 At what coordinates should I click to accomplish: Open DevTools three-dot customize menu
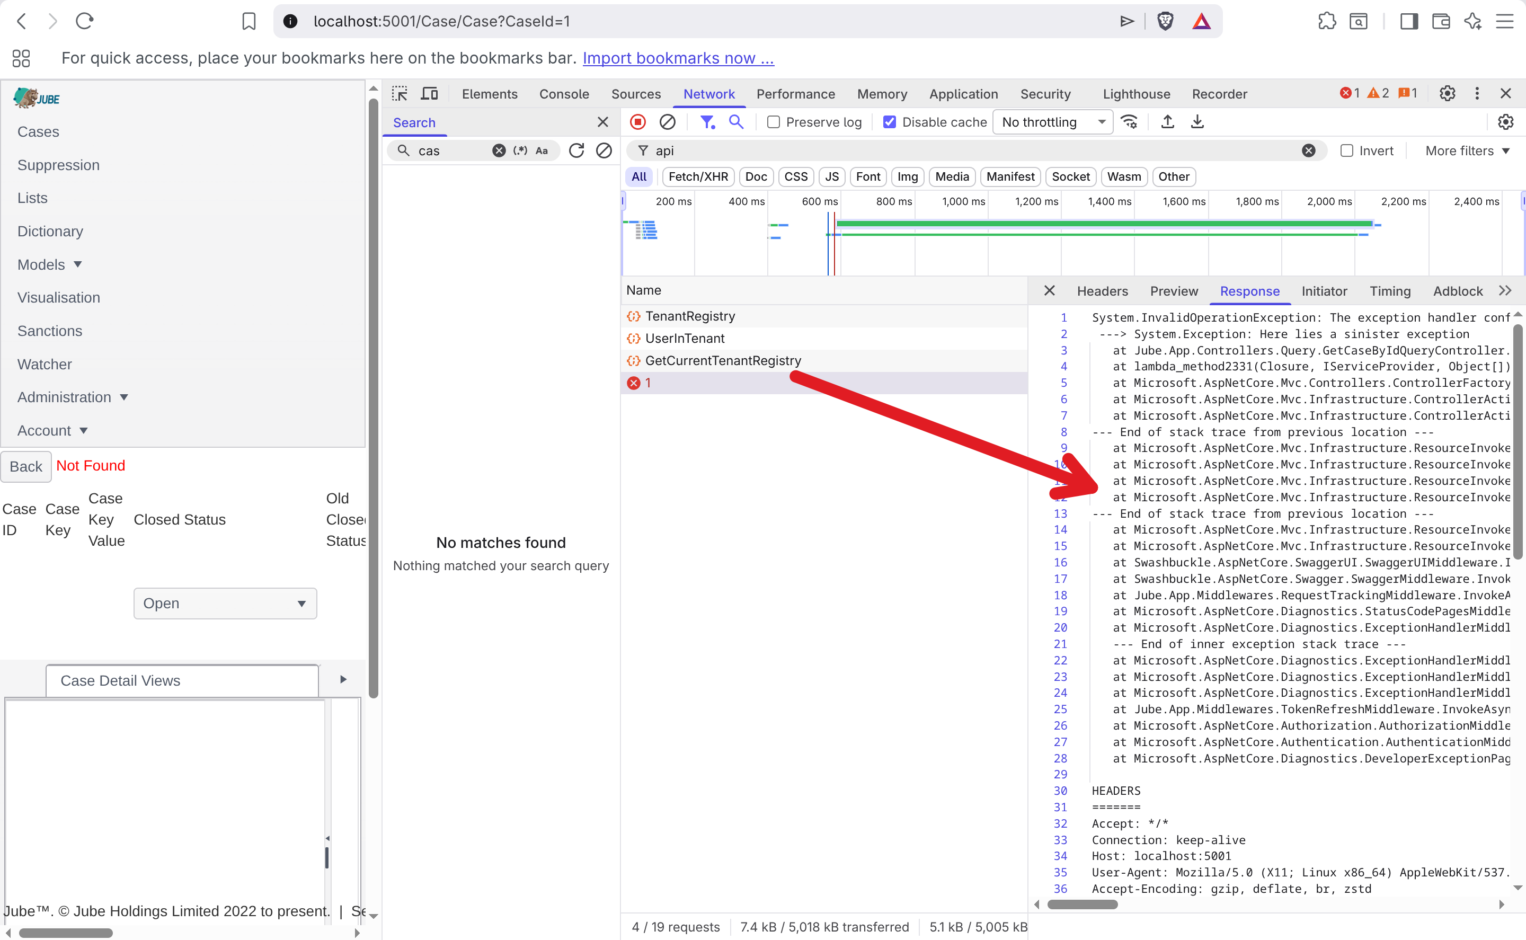1477,93
